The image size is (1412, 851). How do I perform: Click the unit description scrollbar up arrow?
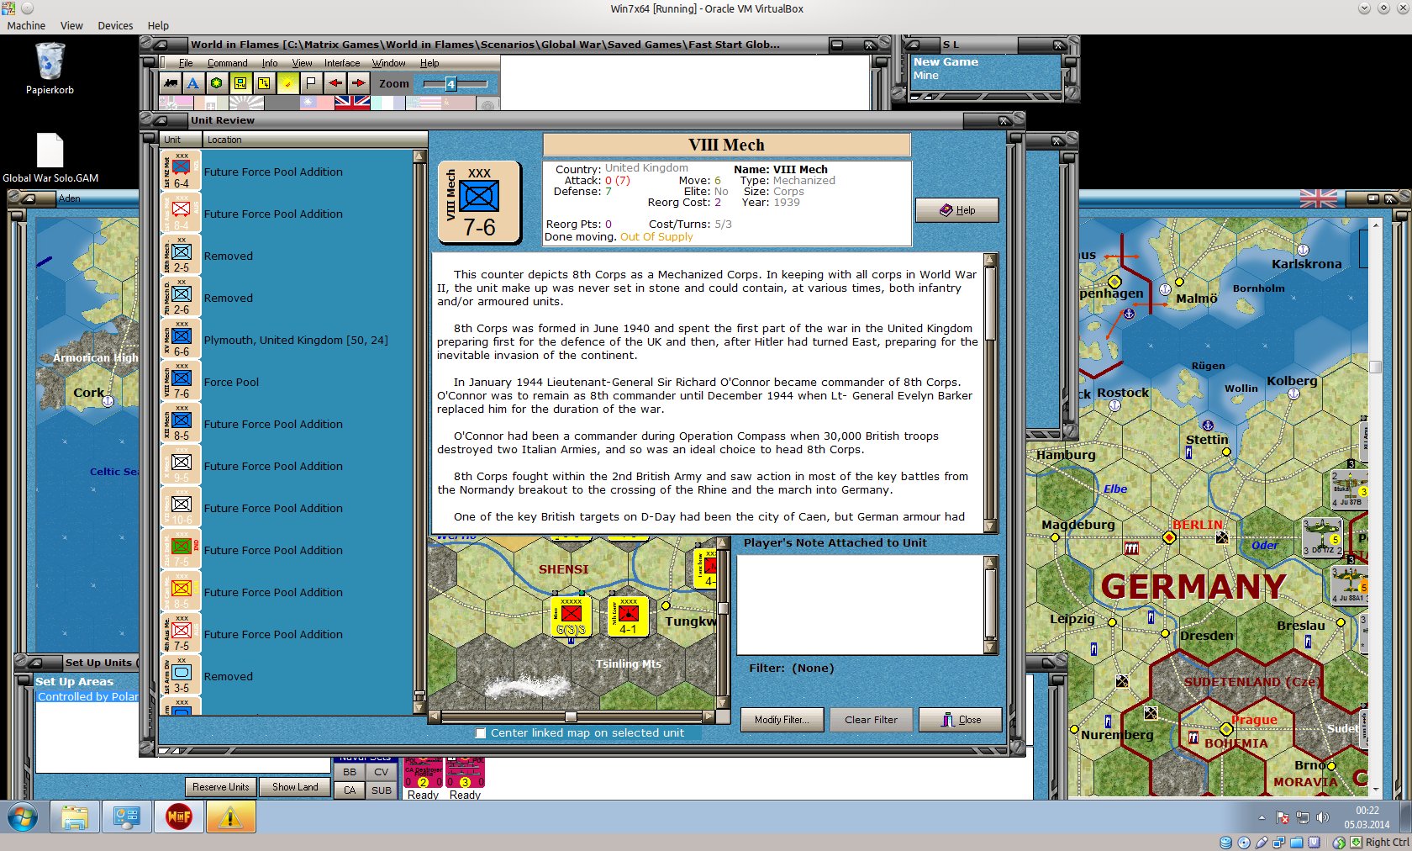[x=991, y=260]
